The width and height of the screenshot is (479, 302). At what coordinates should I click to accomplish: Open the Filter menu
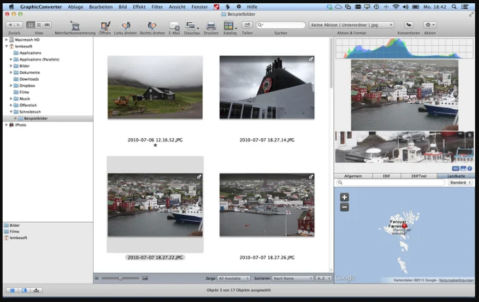click(x=157, y=7)
